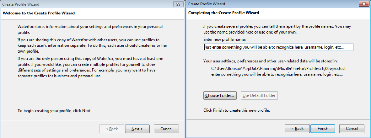The height and width of the screenshot is (138, 371).
Task: Click 'Enter new profile name:' label
Action: point(225,39)
